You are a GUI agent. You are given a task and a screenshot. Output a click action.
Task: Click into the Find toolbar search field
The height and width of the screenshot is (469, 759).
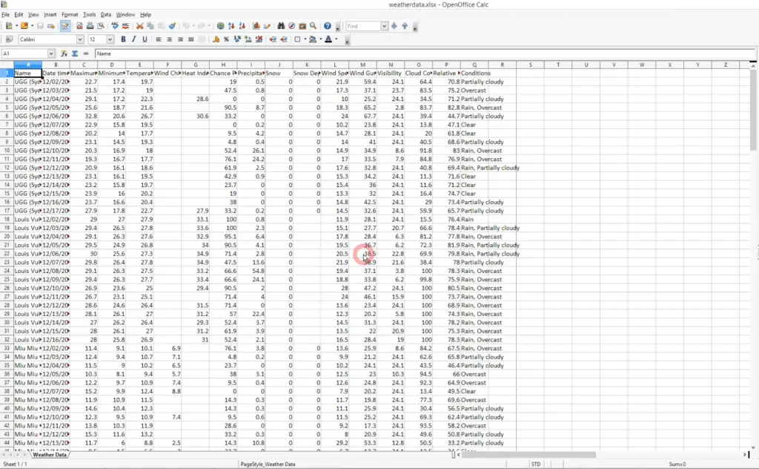[x=362, y=26]
